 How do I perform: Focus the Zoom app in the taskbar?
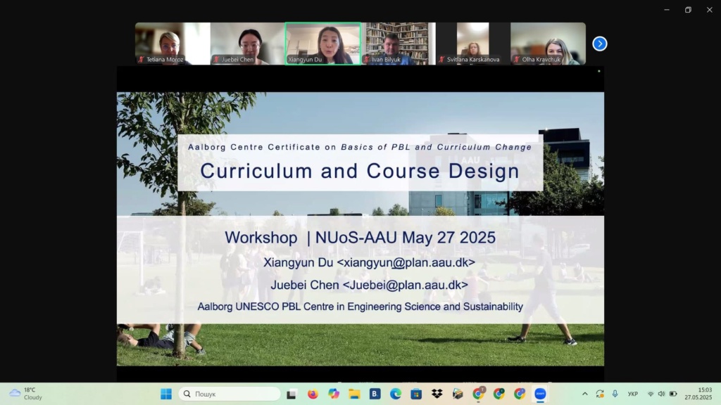click(x=540, y=394)
